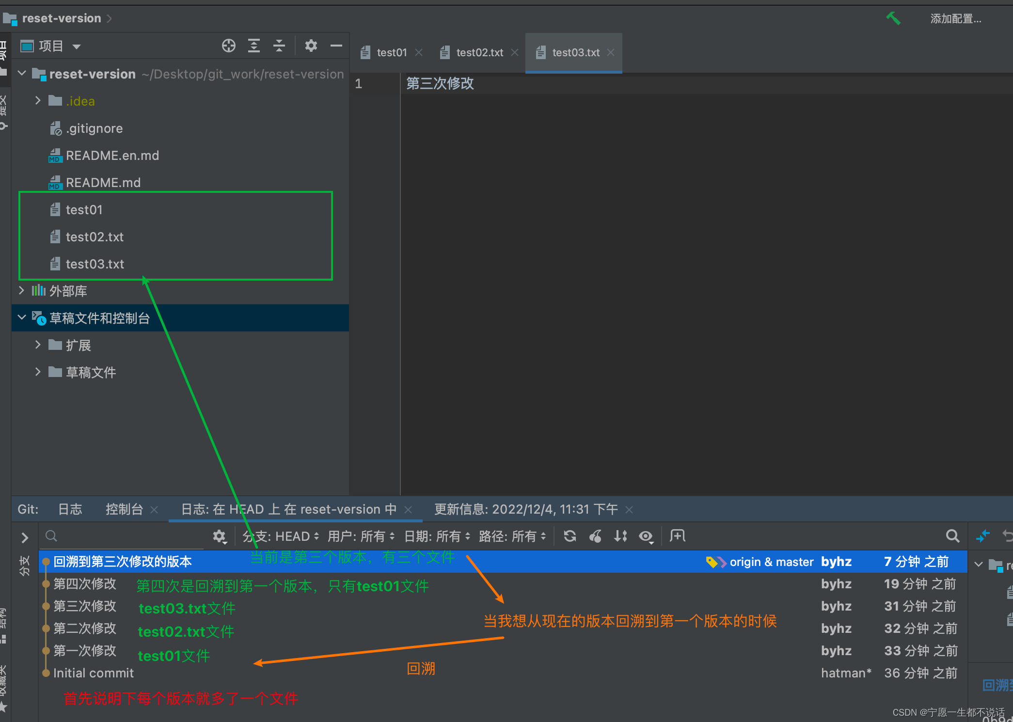Viewport: 1013px width, 722px height.
Task: Open the eye view options icon
Action: [646, 536]
